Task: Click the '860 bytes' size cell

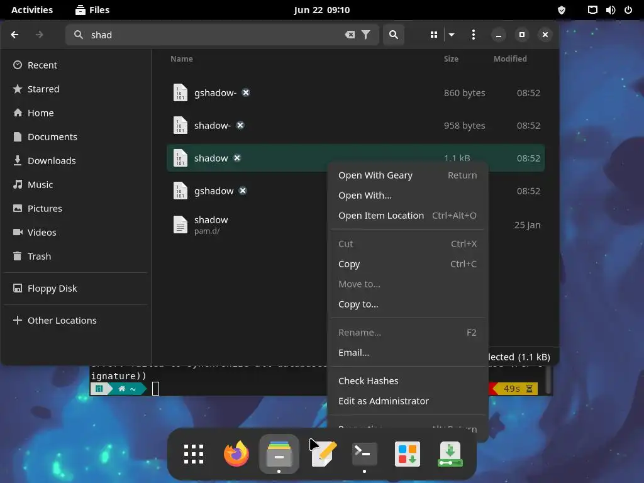Action: pyautogui.click(x=464, y=93)
